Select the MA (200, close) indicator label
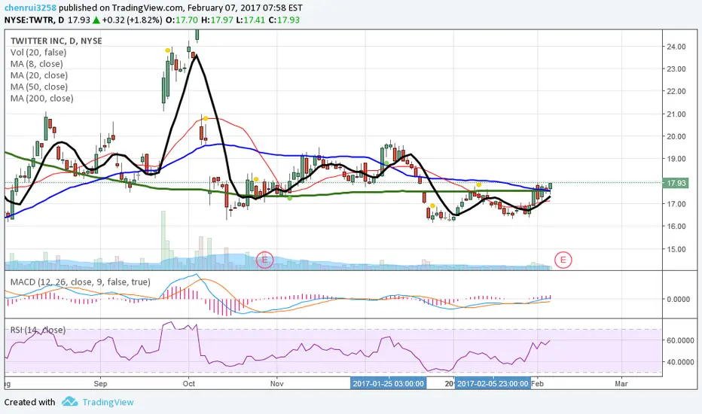The width and height of the screenshot is (702, 414). [41, 99]
